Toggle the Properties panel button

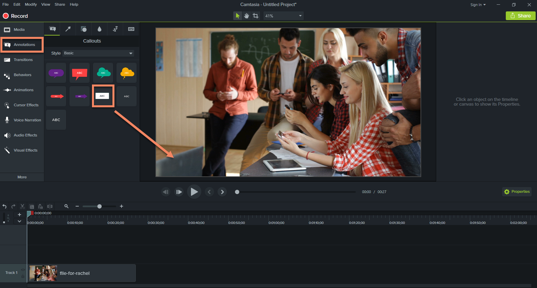pos(517,192)
